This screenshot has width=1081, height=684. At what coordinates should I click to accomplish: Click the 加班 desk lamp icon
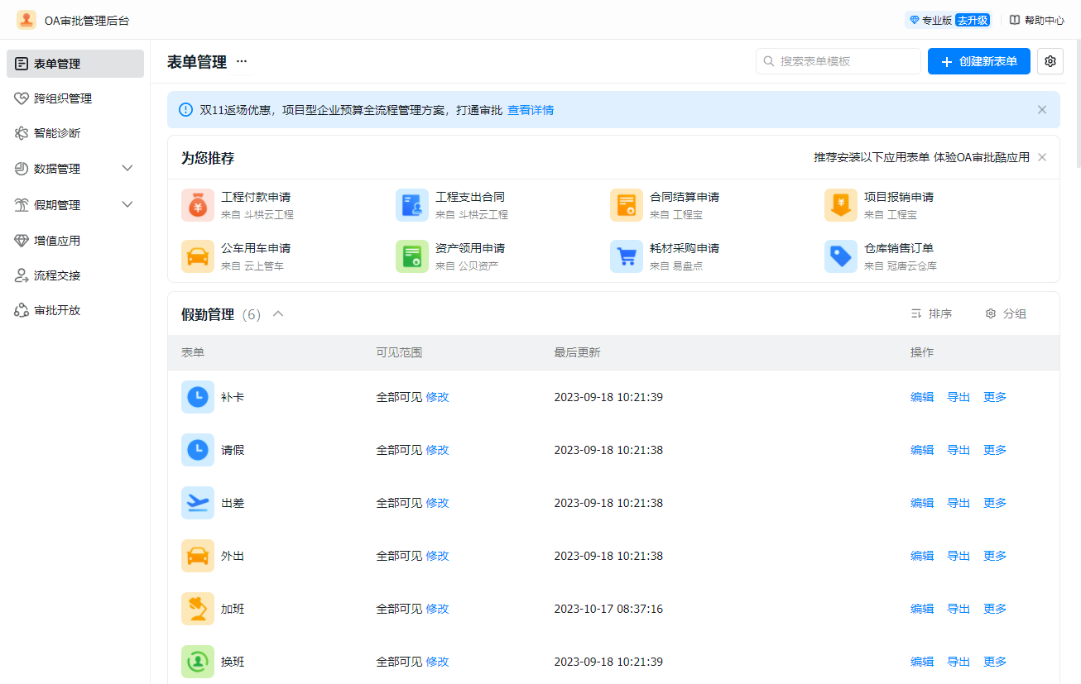coord(198,609)
